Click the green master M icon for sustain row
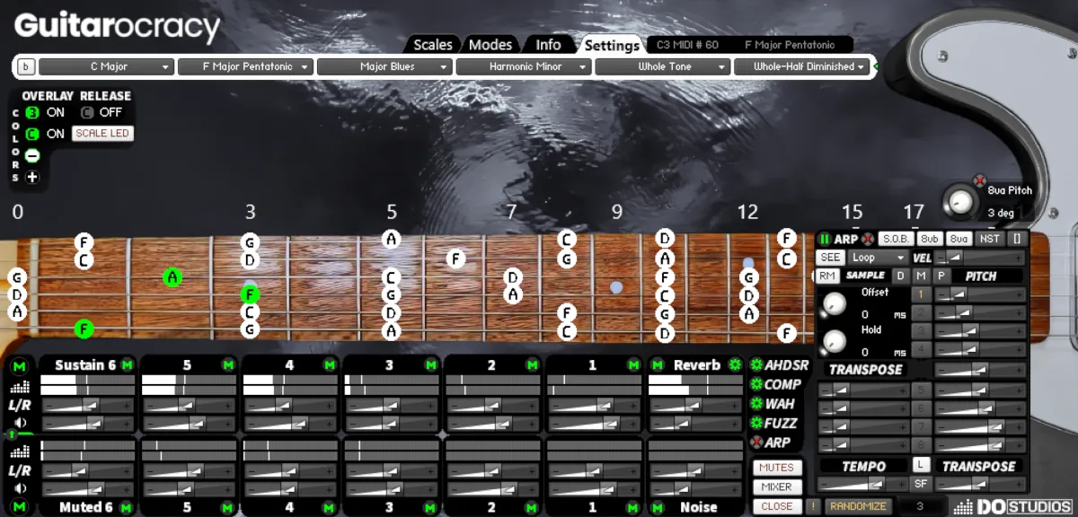Image resolution: width=1078 pixels, height=517 pixels. [20, 365]
